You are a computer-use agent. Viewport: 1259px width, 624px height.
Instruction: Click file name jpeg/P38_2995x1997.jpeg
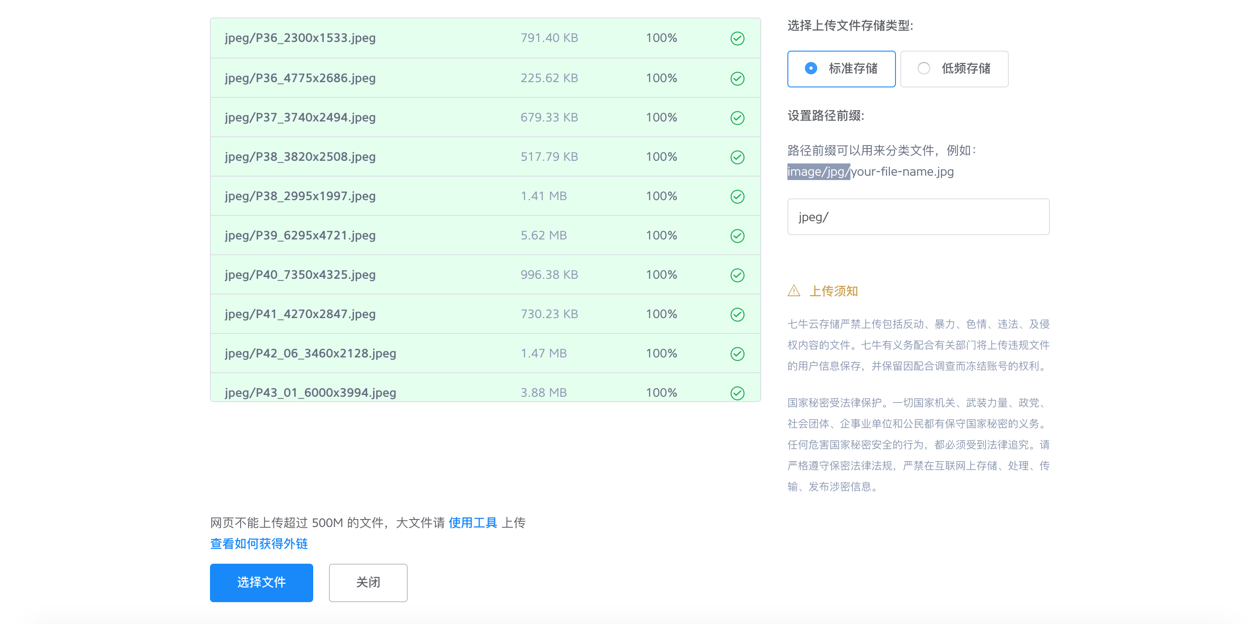coord(300,196)
